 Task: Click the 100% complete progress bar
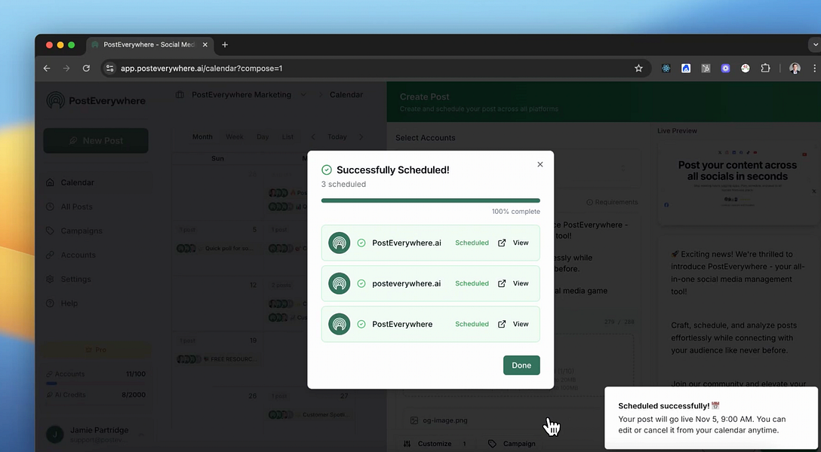pos(430,200)
